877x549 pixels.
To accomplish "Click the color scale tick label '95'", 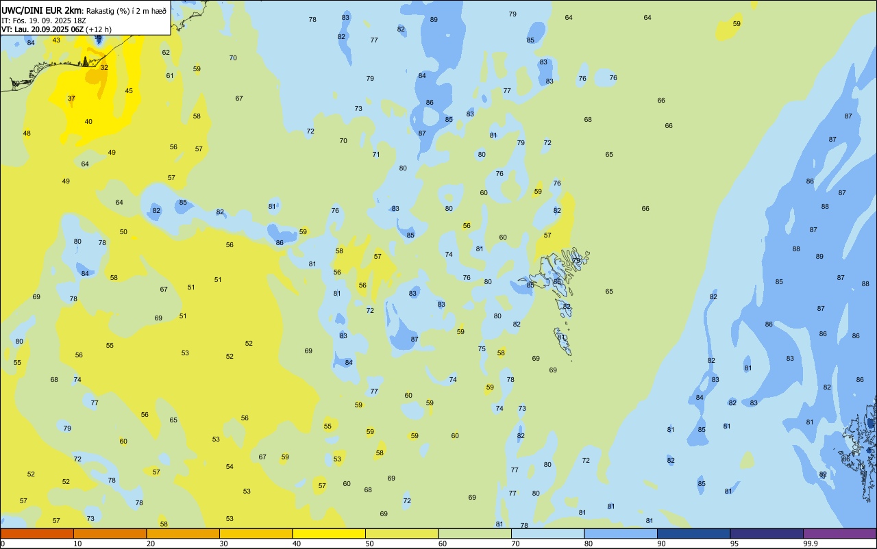I will coord(734,544).
